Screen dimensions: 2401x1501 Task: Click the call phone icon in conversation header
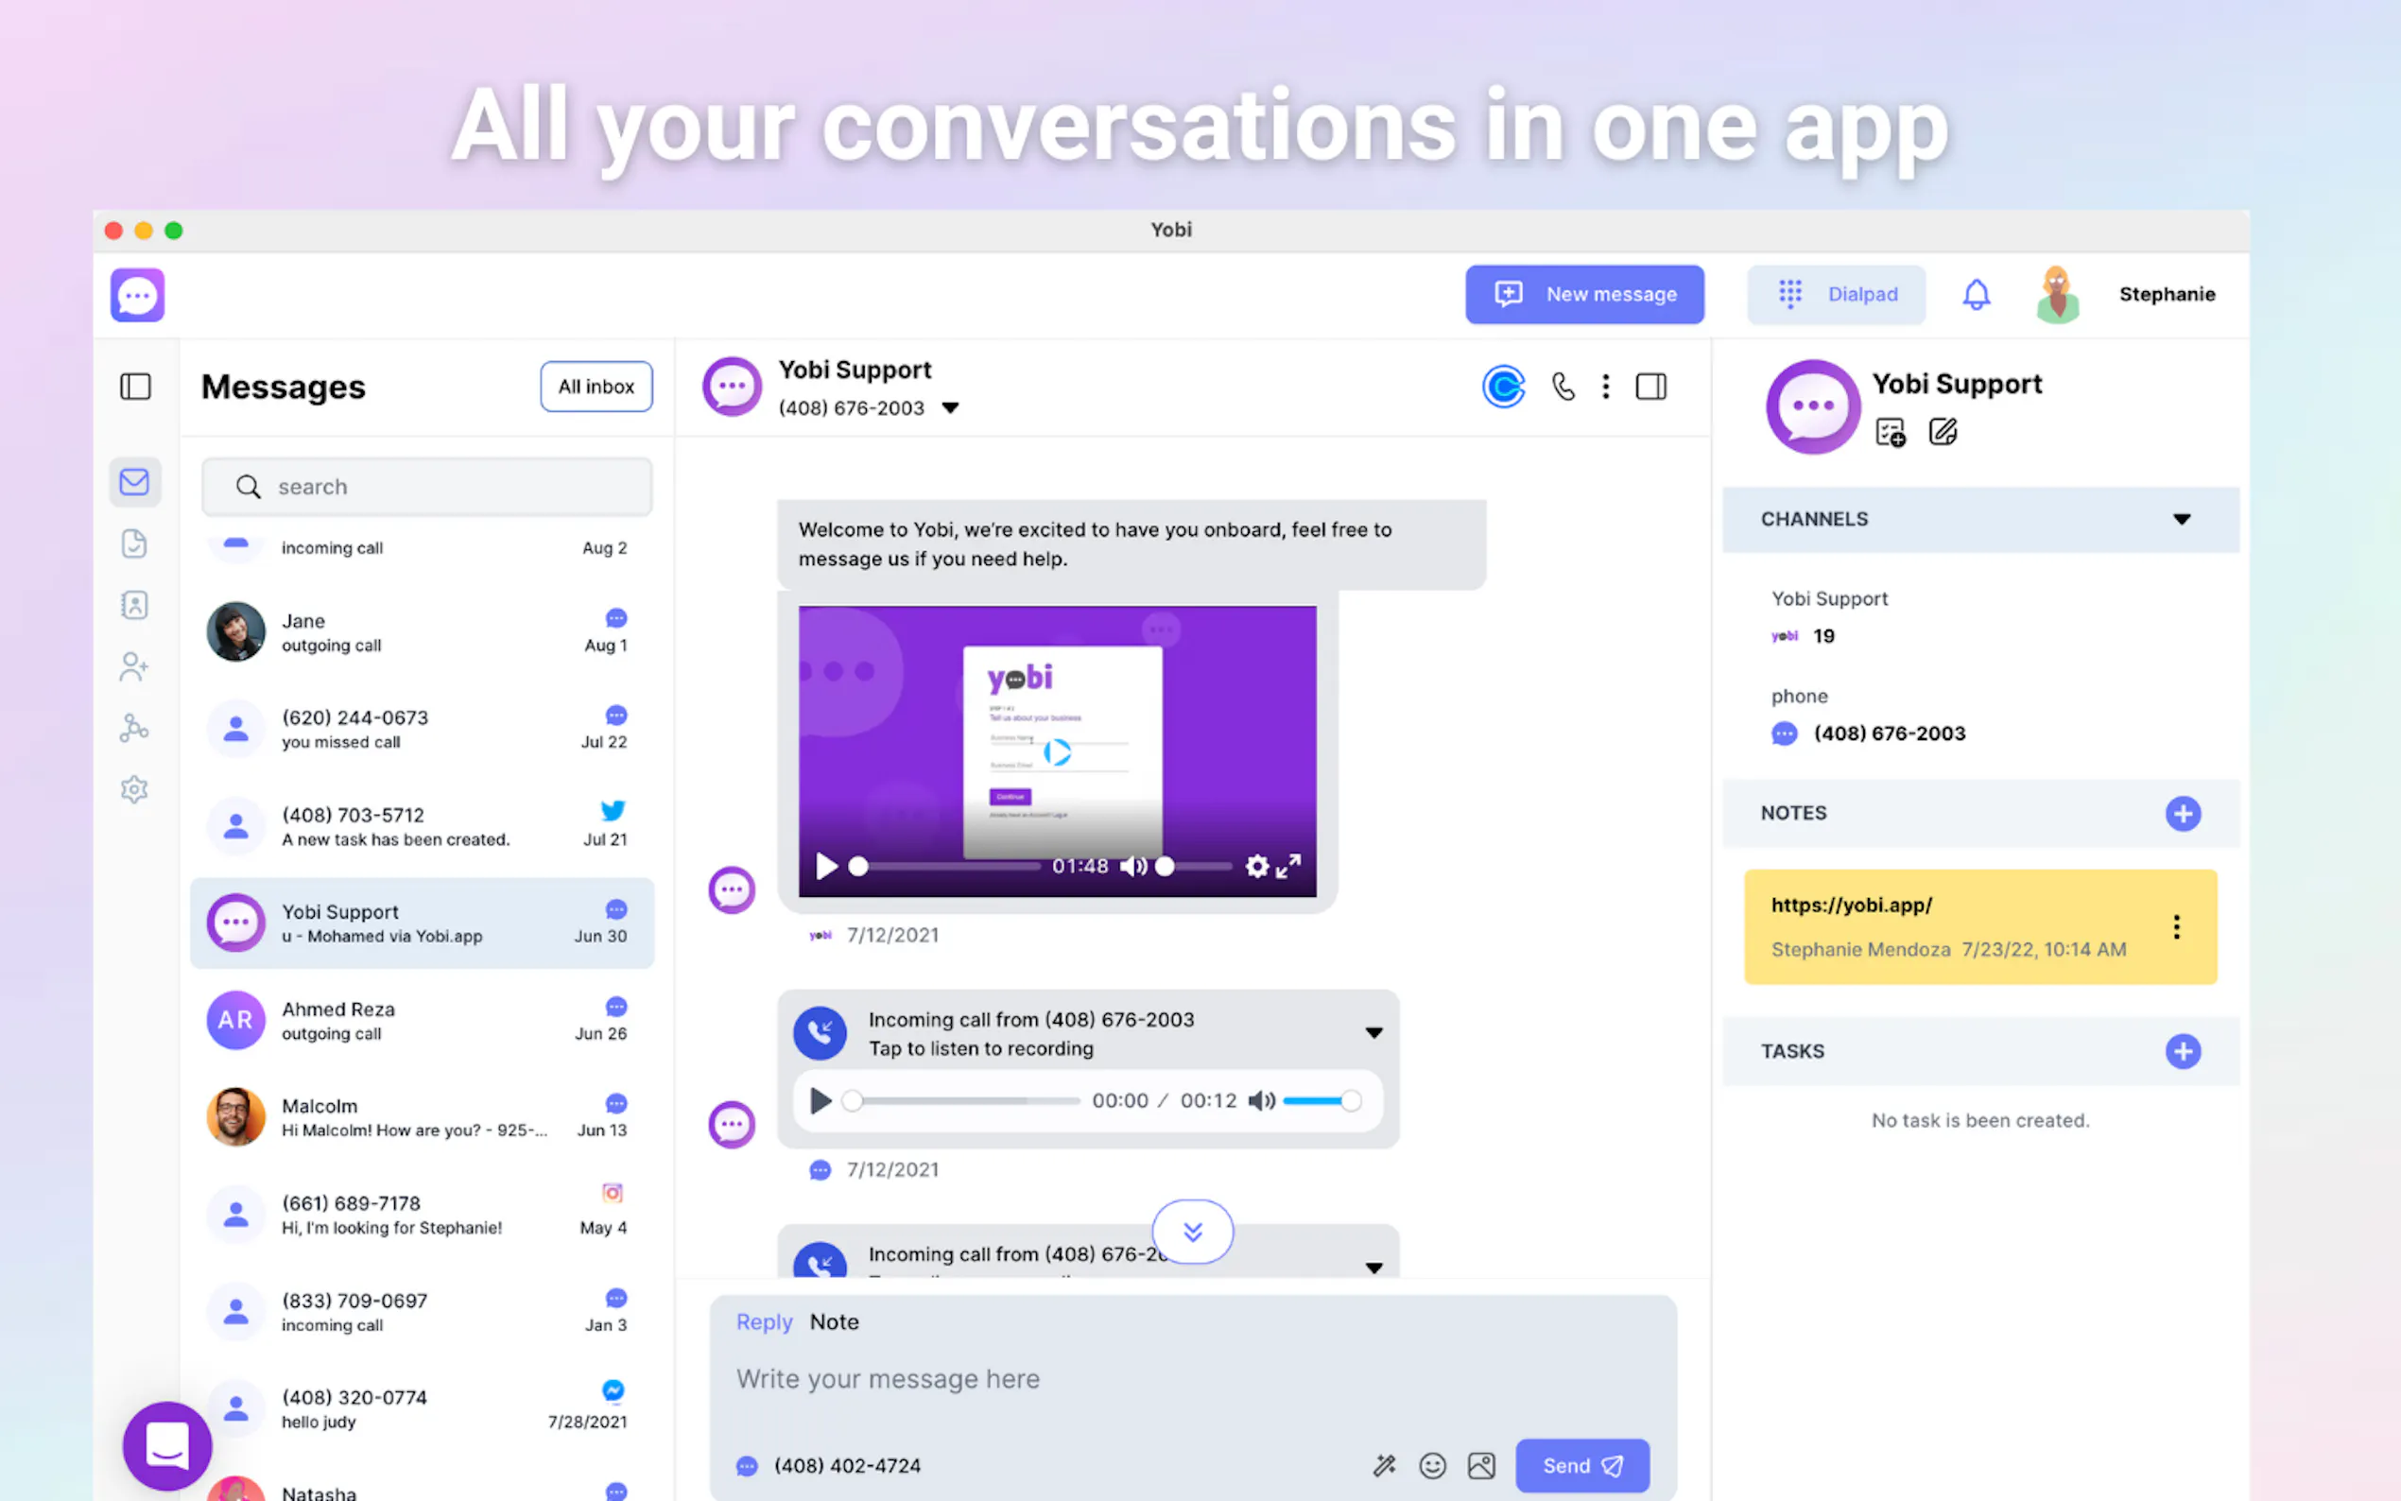[1563, 387]
